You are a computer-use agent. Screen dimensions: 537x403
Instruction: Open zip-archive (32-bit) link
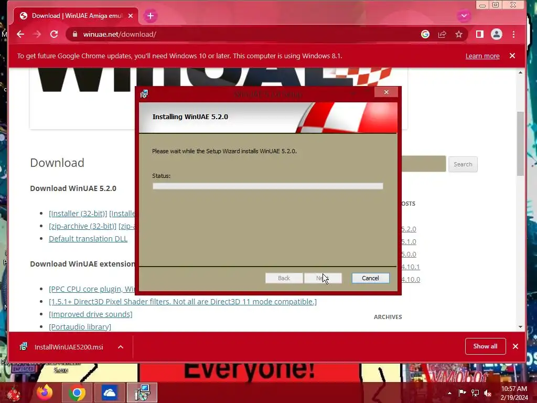pyautogui.click(x=82, y=226)
